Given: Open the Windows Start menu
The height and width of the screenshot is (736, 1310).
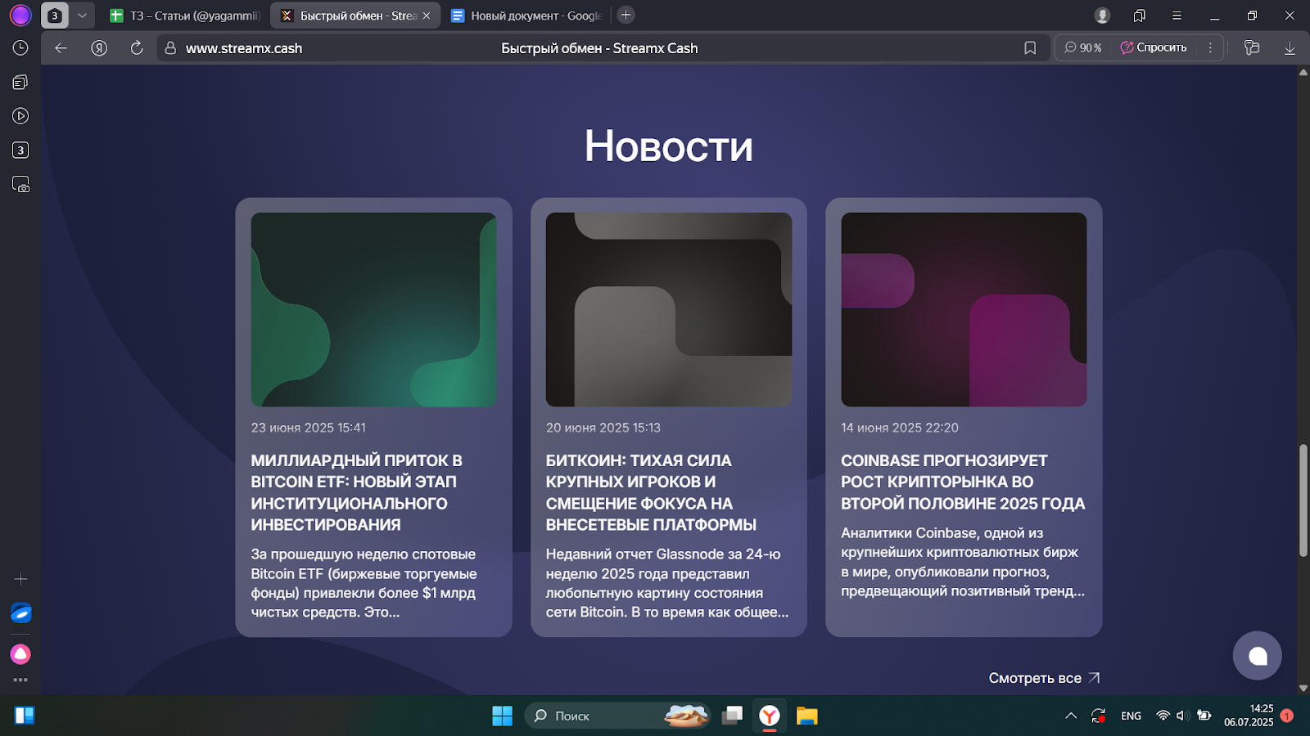Looking at the screenshot, I should pyautogui.click(x=502, y=716).
